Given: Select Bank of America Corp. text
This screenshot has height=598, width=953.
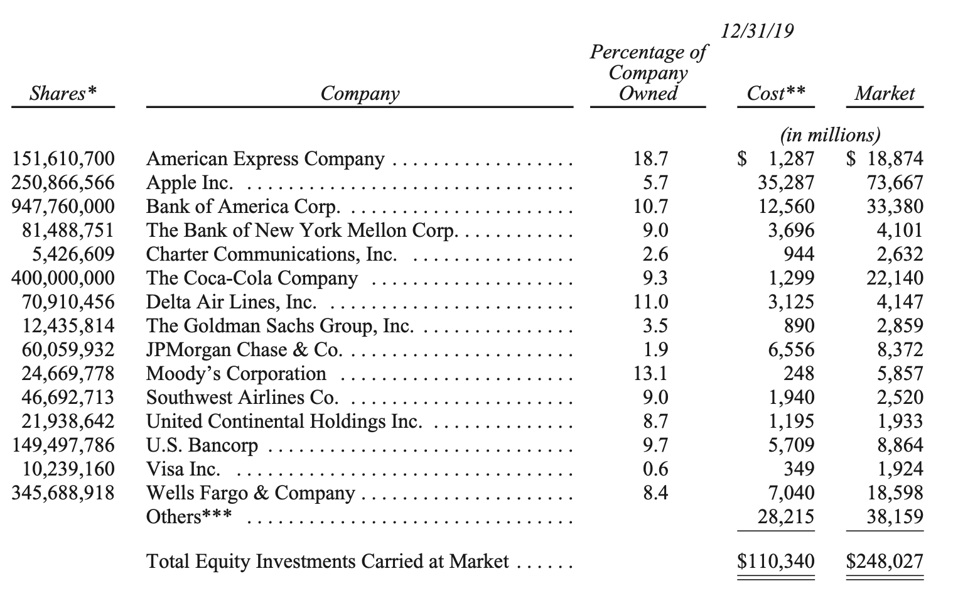Looking at the screenshot, I should coord(244,207).
